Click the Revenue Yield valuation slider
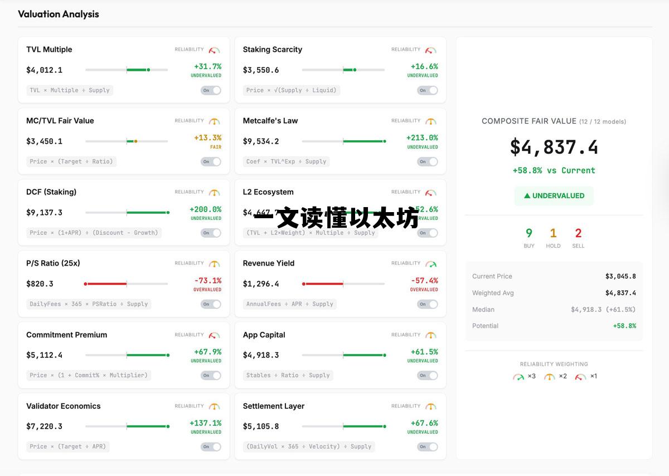Viewport: 669px width, 476px height. tap(343, 283)
